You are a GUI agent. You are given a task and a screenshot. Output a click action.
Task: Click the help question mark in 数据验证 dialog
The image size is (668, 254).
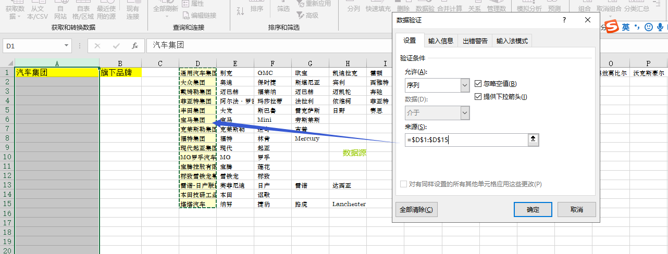564,20
